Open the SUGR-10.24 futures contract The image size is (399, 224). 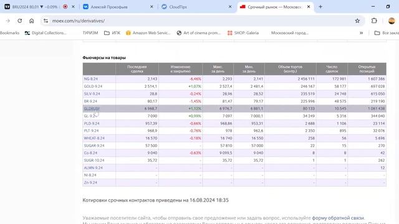[x=94, y=161]
